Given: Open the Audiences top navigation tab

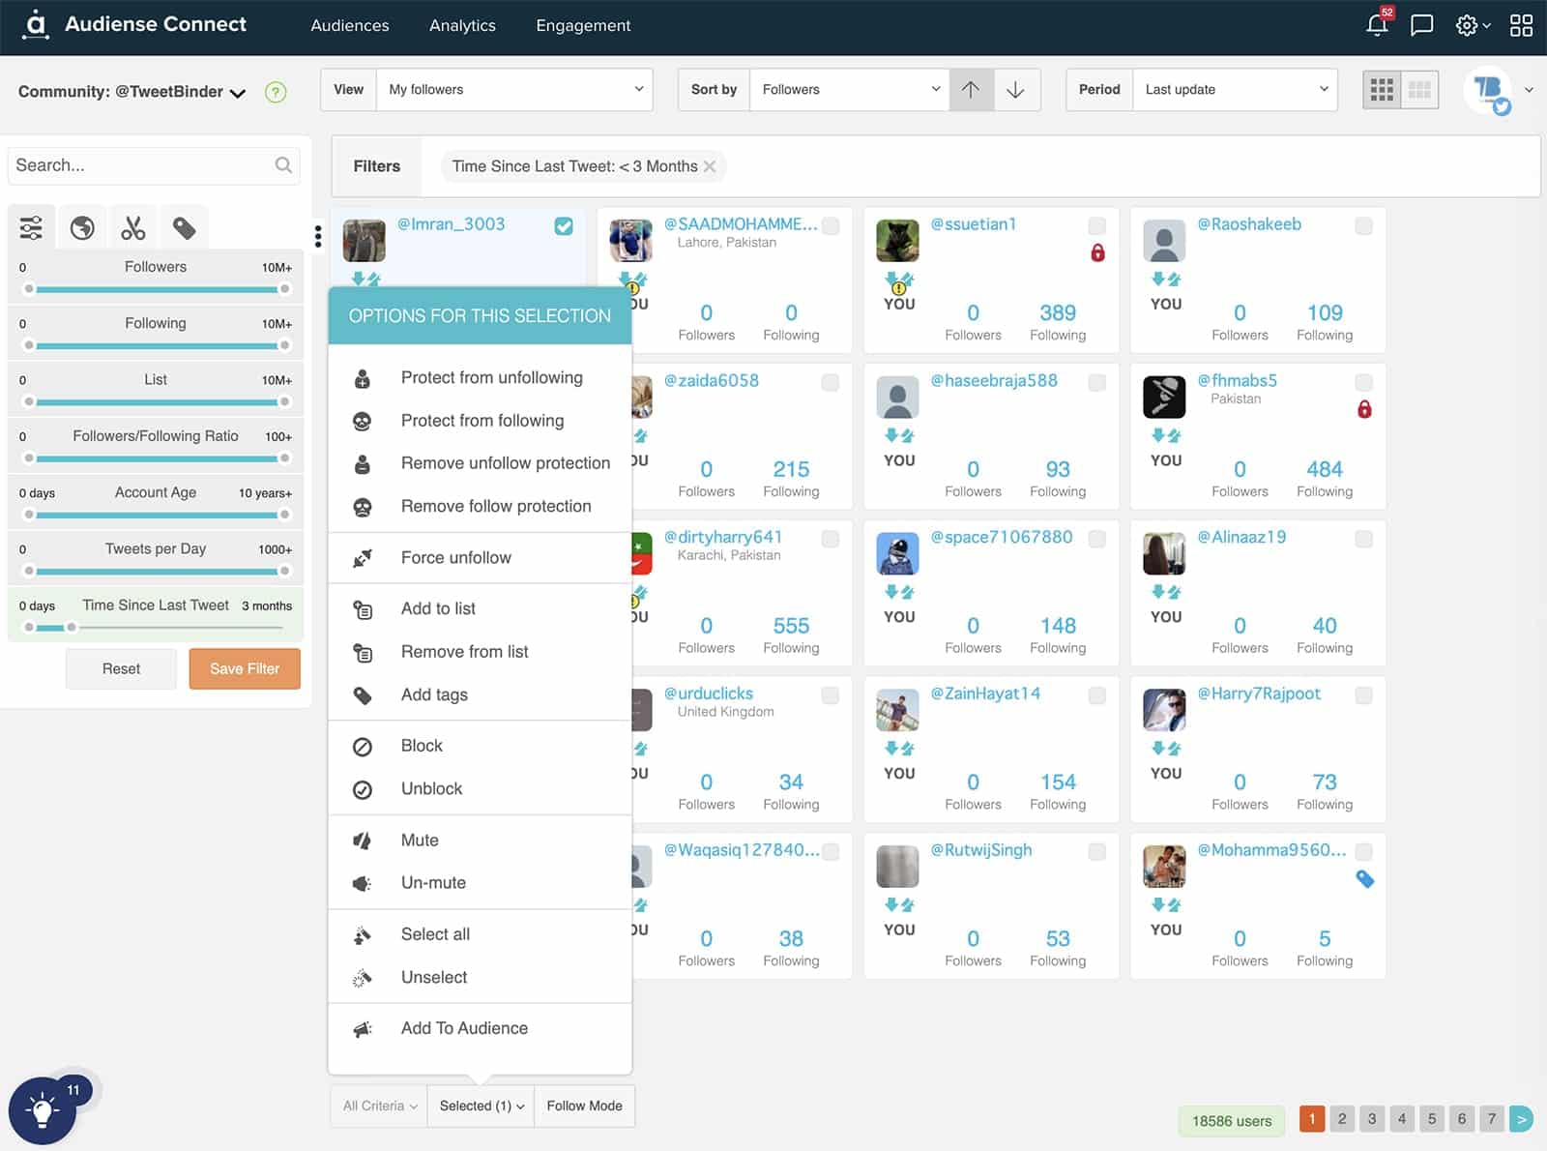Looking at the screenshot, I should click(x=350, y=26).
